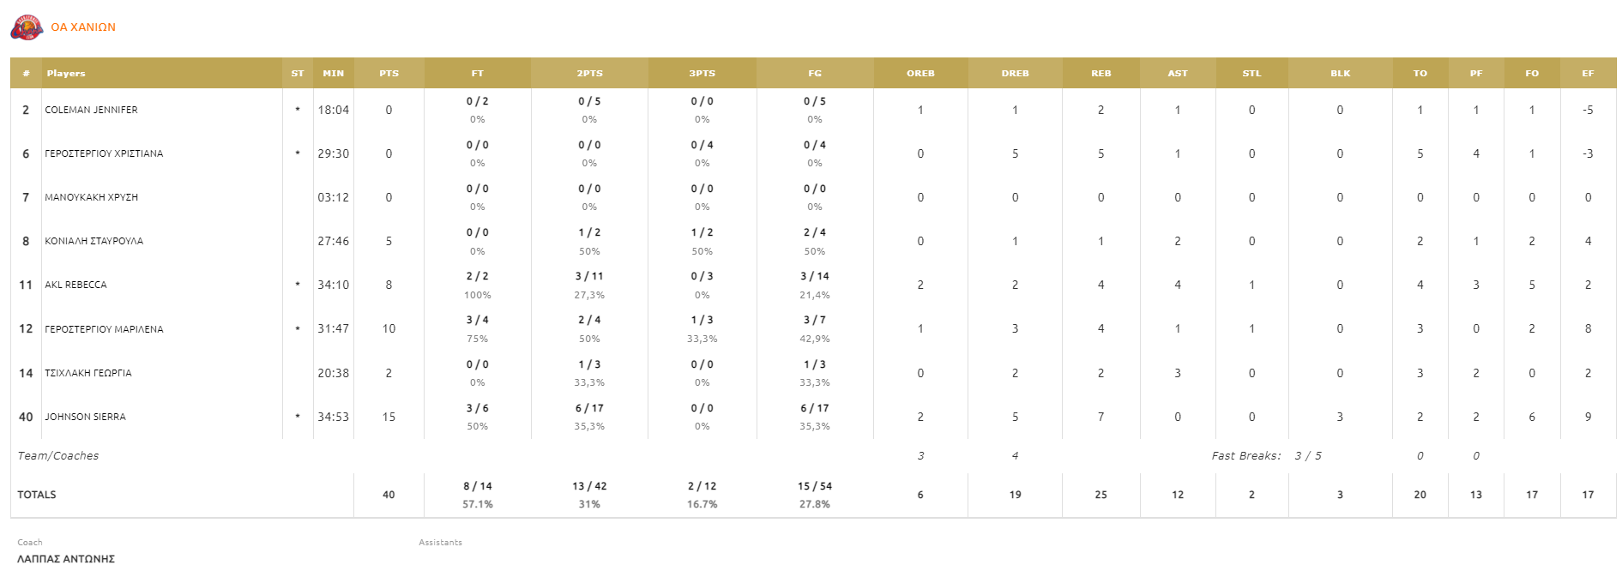The height and width of the screenshot is (571, 1622).
Task: Select the OREB column header
Action: (920, 74)
